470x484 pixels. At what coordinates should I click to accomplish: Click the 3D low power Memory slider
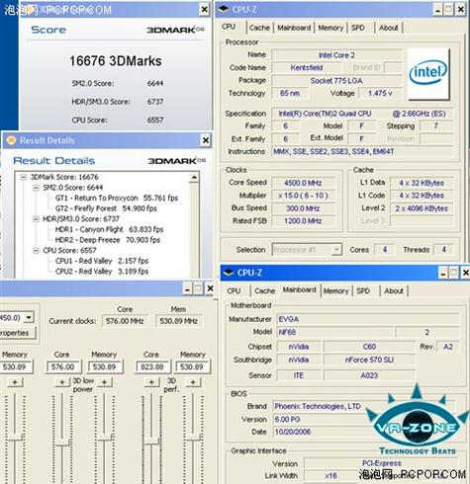tap(104, 439)
